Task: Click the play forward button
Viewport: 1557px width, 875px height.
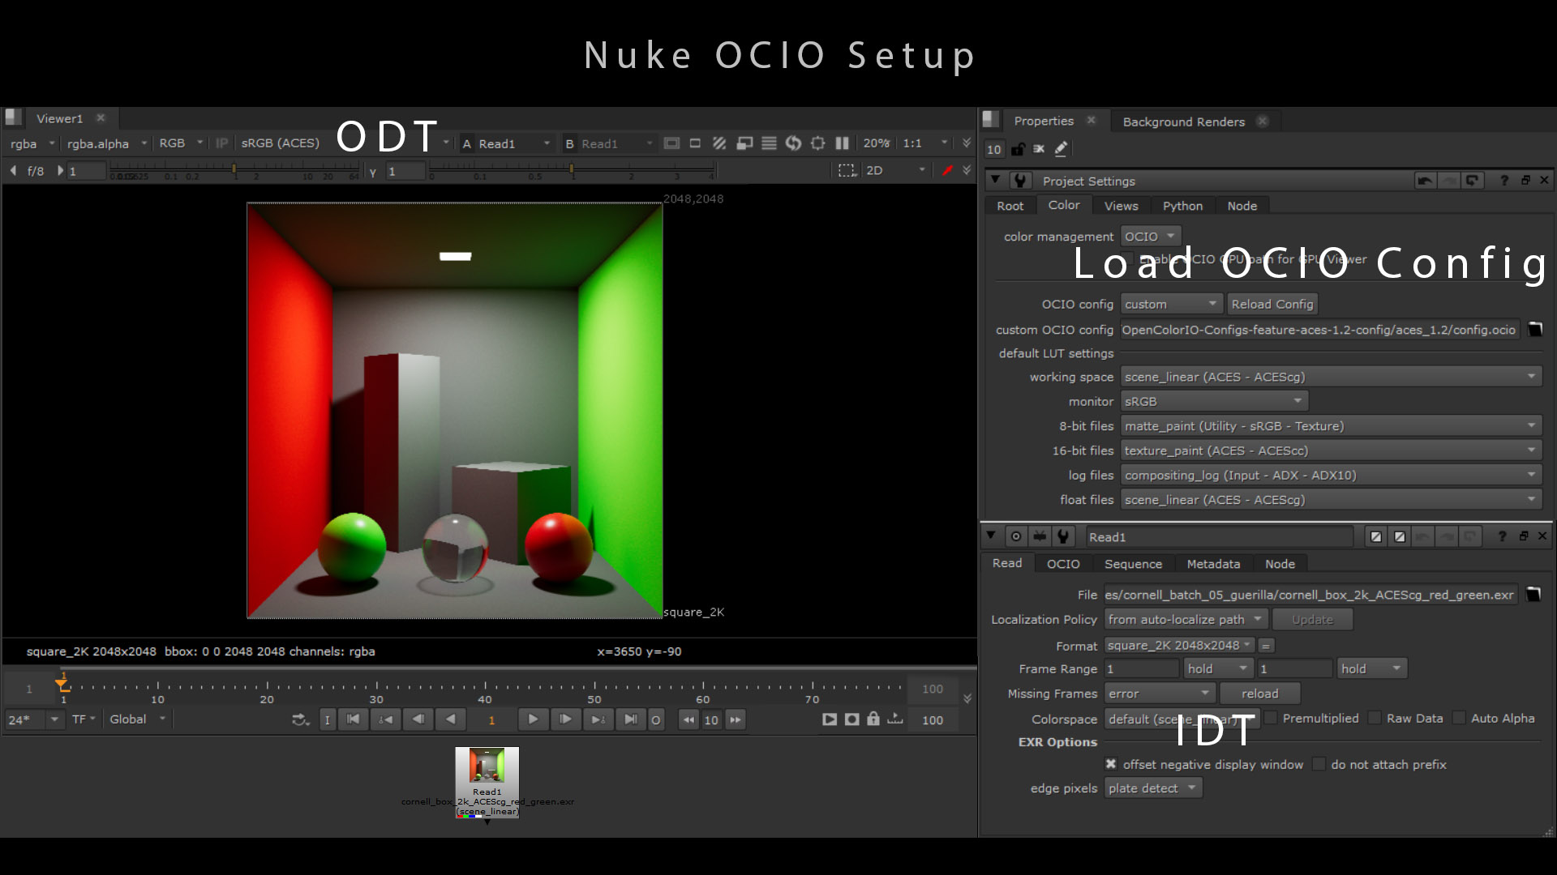Action: (533, 719)
